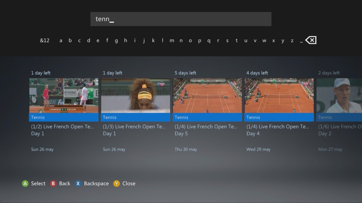Click letter q on the keyboard row

click(x=209, y=41)
